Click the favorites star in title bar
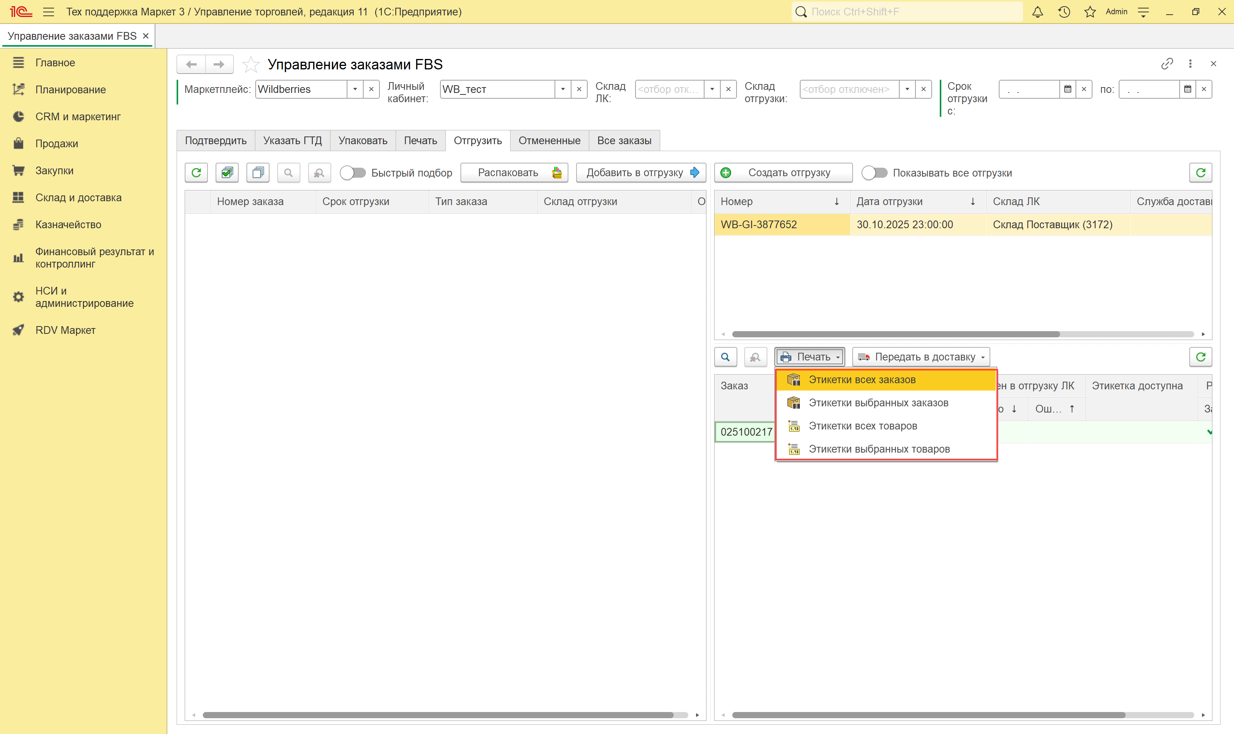This screenshot has width=1234, height=734. click(1089, 12)
